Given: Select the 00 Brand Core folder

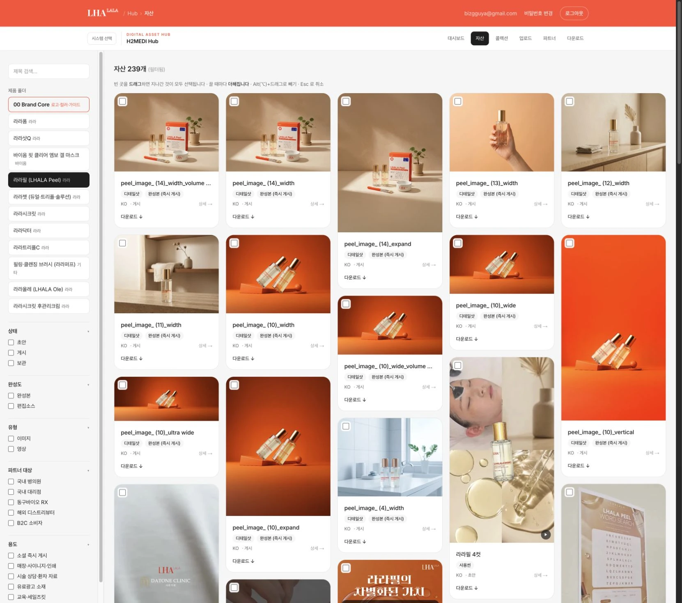Looking at the screenshot, I should [49, 105].
